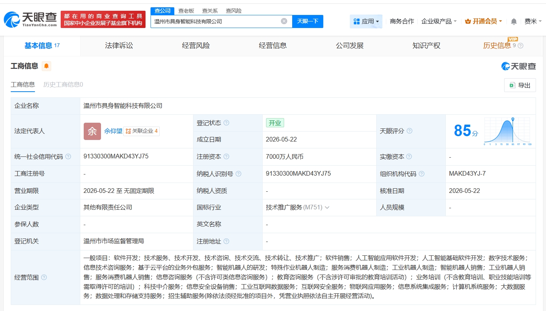Image resolution: width=546 pixels, height=311 pixels.
Task: Click the notification bell icon in header
Action: pos(514,21)
